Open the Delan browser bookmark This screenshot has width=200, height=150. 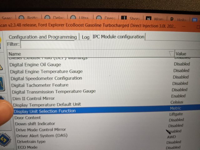(54, 17)
